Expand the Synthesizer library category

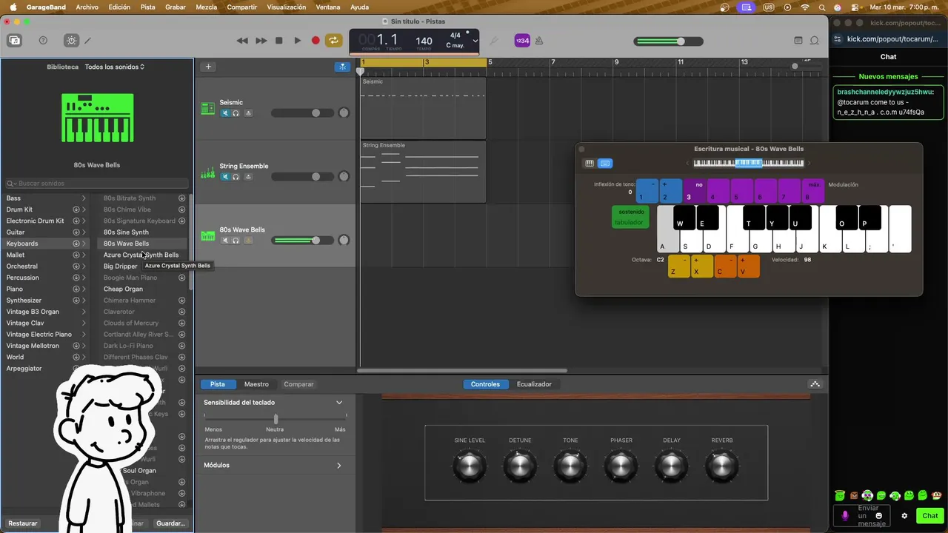click(84, 301)
